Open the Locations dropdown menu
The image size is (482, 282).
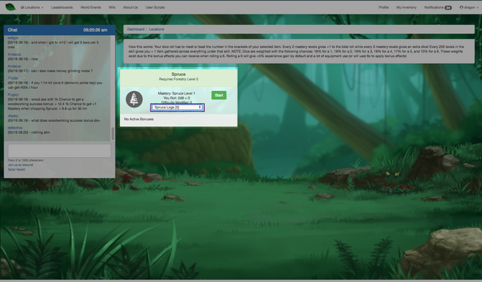click(x=32, y=8)
